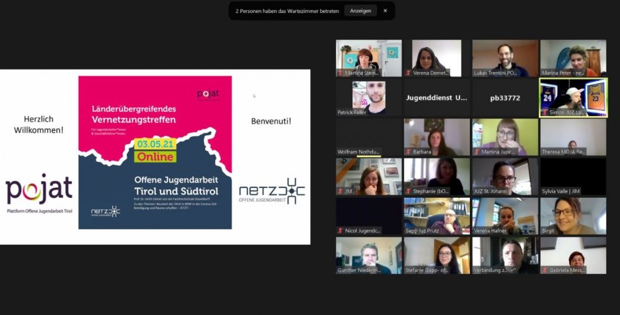Select Gunther Niederm's video tile
Image resolution: width=620 pixels, height=315 pixels.
368,255
